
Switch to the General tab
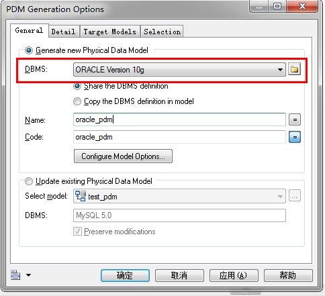click(x=29, y=30)
